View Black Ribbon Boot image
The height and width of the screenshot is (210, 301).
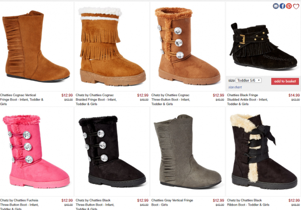tap(263, 152)
